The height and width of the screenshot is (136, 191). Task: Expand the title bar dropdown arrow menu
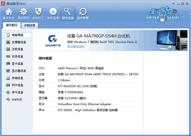(x=174, y=4)
